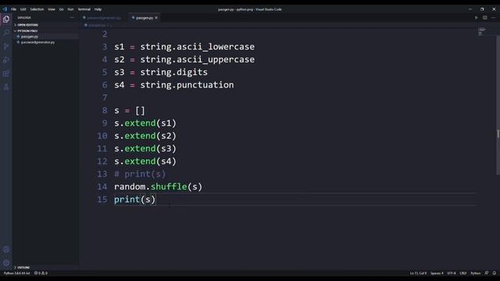
Task: Open the notifications bell in status bar
Action: 495,273
